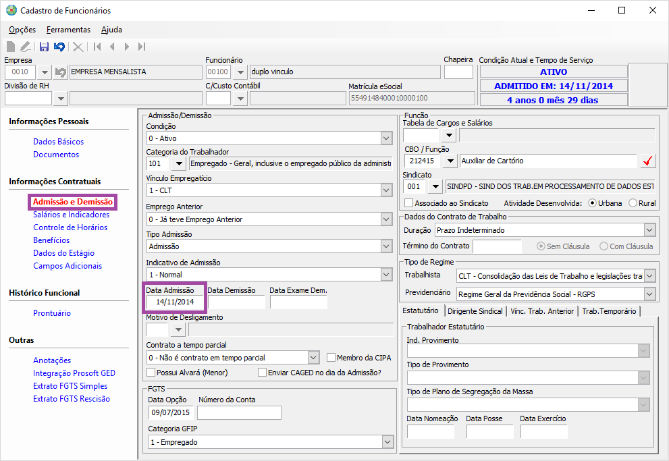Click the Edit pencil toolbar icon
This screenshot has height=461, width=669.
[26, 46]
